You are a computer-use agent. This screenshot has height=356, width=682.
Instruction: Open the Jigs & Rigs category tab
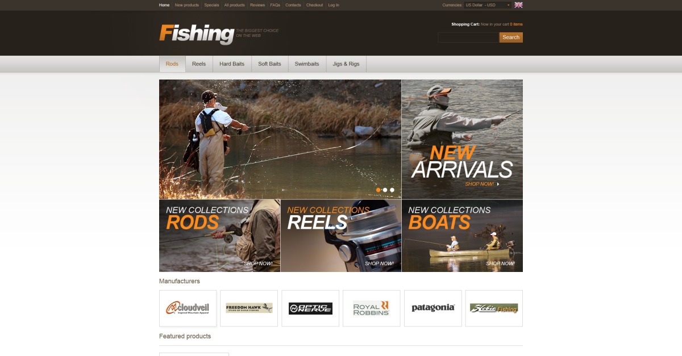[346, 64]
